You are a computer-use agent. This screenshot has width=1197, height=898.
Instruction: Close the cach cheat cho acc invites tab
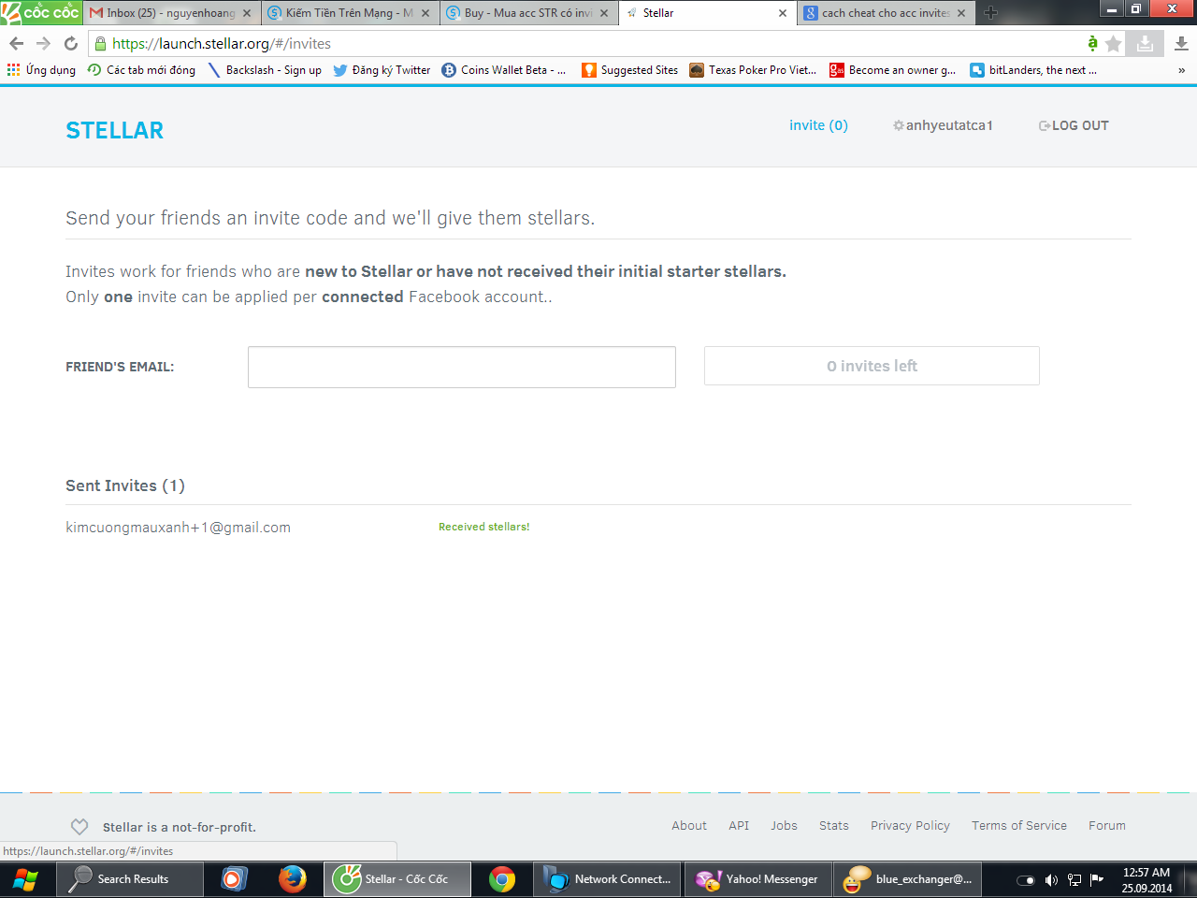click(x=961, y=13)
